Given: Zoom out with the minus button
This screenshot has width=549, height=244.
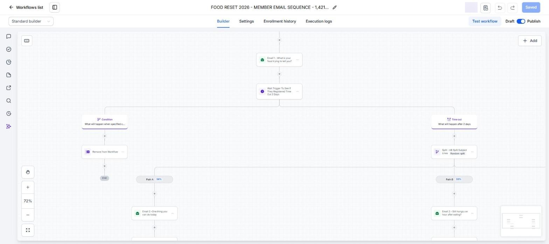Looking at the screenshot, I should (x=28, y=215).
